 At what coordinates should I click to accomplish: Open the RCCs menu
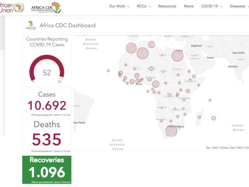[x=142, y=6]
